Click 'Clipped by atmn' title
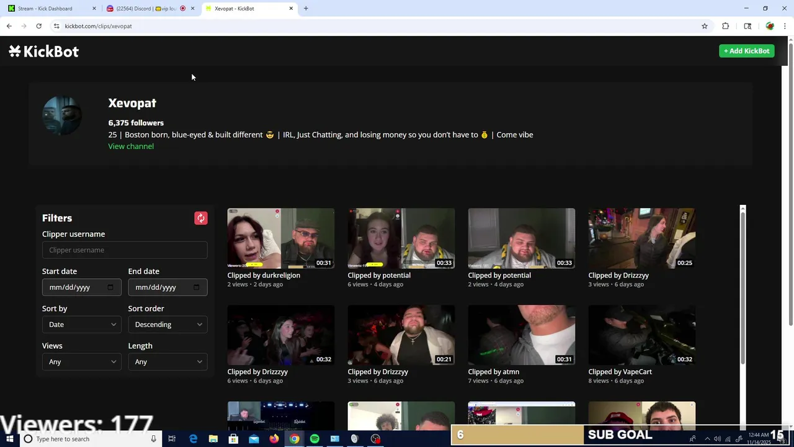This screenshot has height=447, width=794. 494,372
